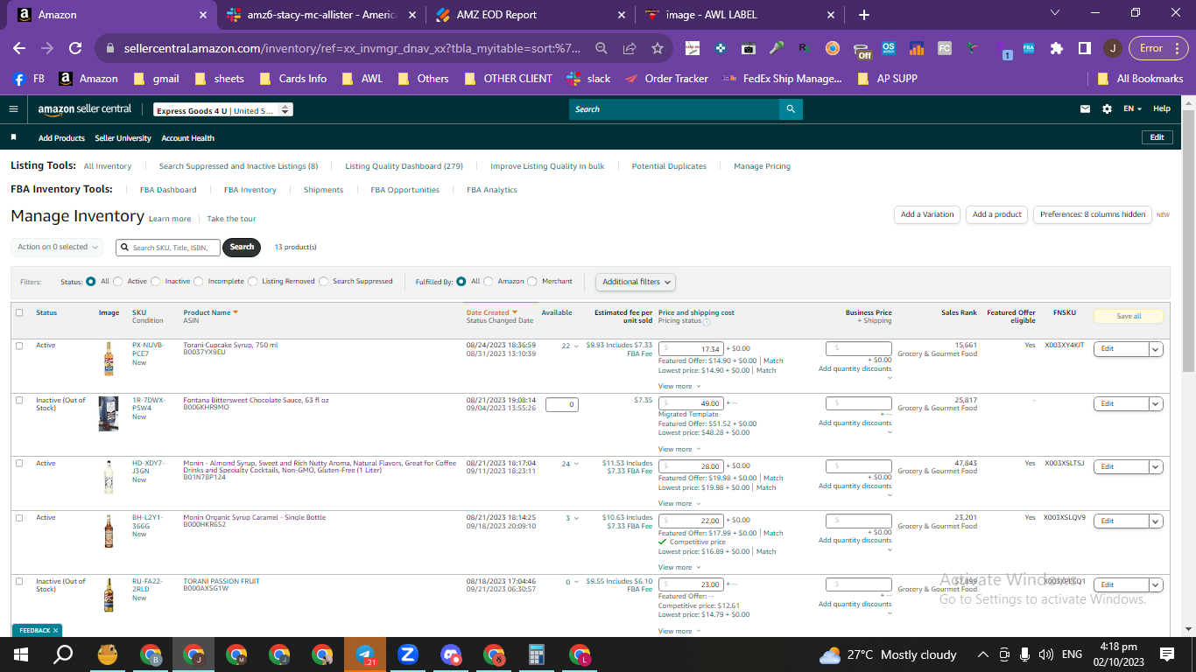Select the Torani Cupcake Syrup row checkbox
1196x672 pixels.
point(19,346)
